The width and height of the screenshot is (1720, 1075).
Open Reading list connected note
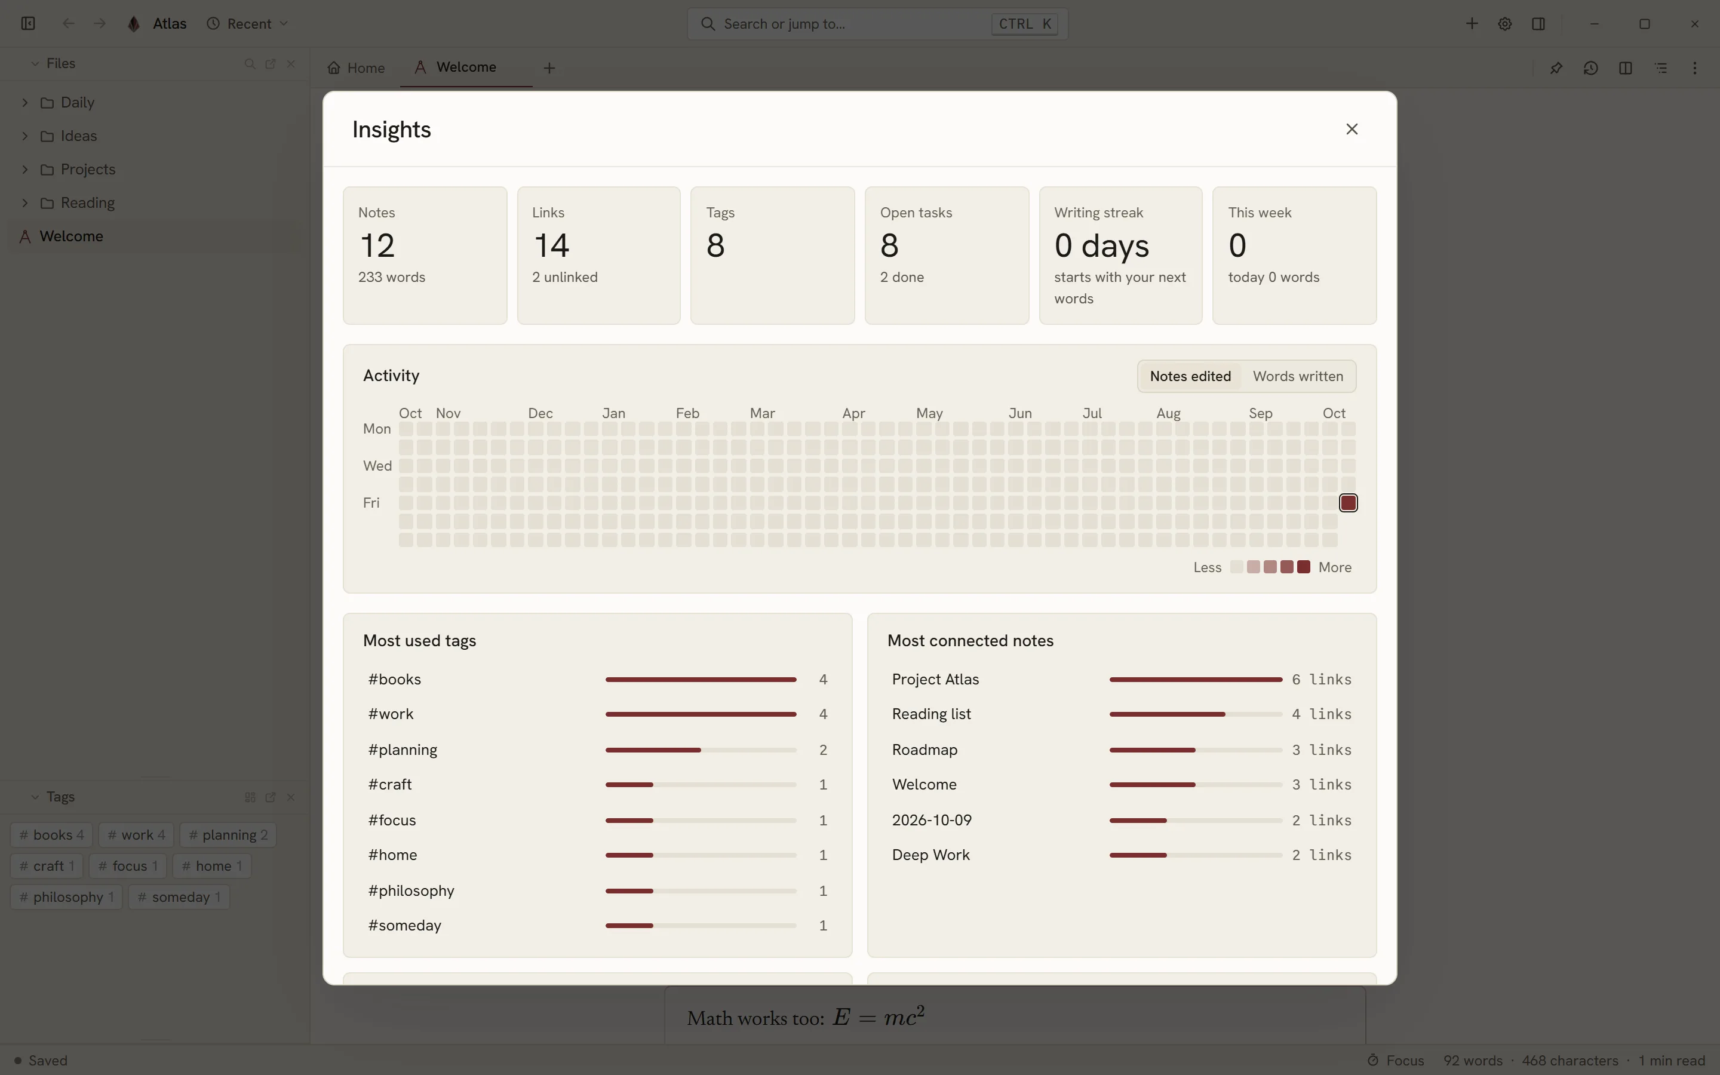coord(1122,714)
